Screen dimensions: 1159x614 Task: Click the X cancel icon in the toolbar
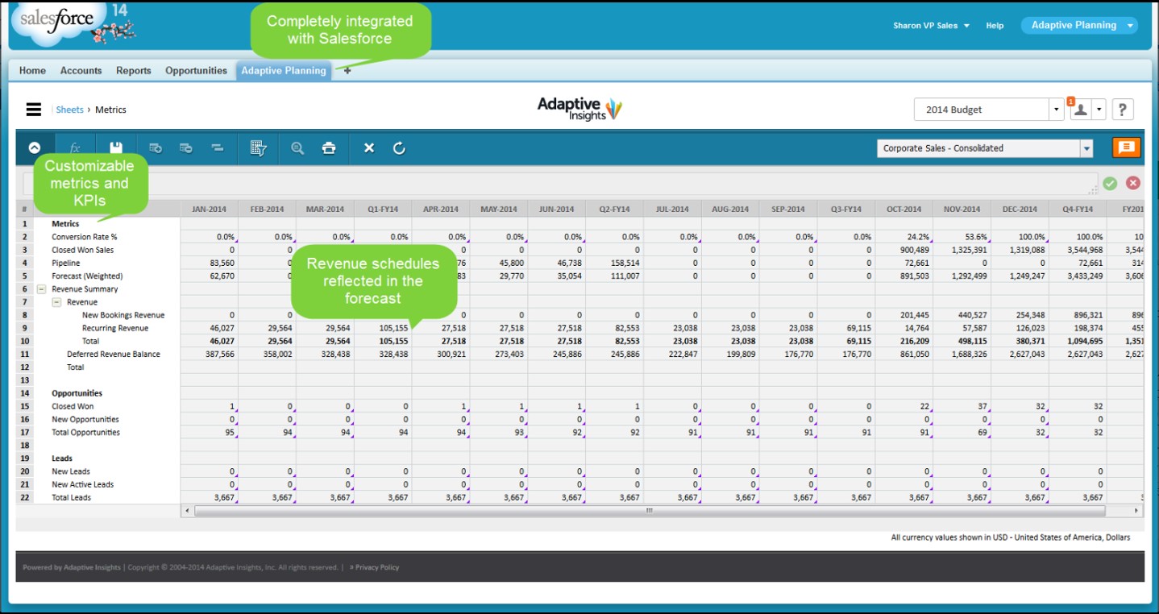pyautogui.click(x=369, y=148)
